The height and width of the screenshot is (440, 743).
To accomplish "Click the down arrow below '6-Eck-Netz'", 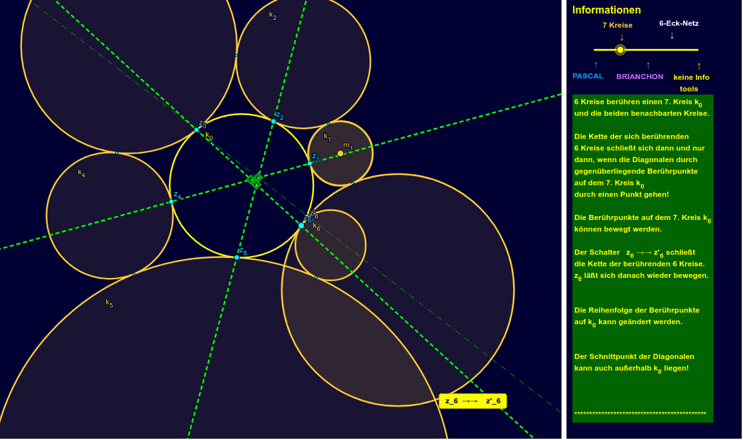I will click(x=672, y=35).
